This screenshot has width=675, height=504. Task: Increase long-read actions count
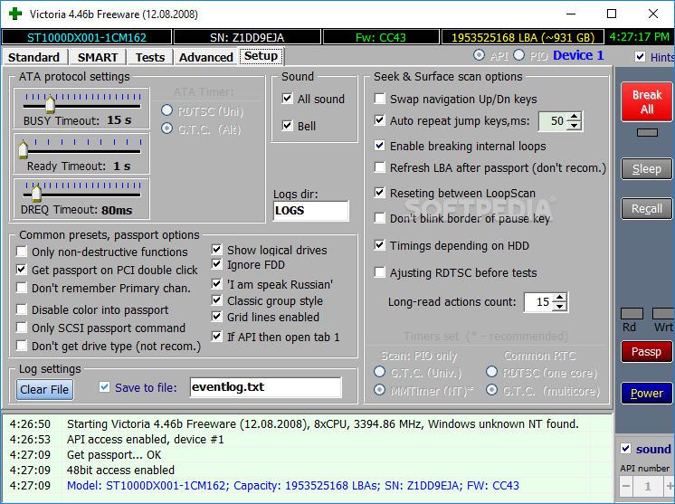coord(559,298)
